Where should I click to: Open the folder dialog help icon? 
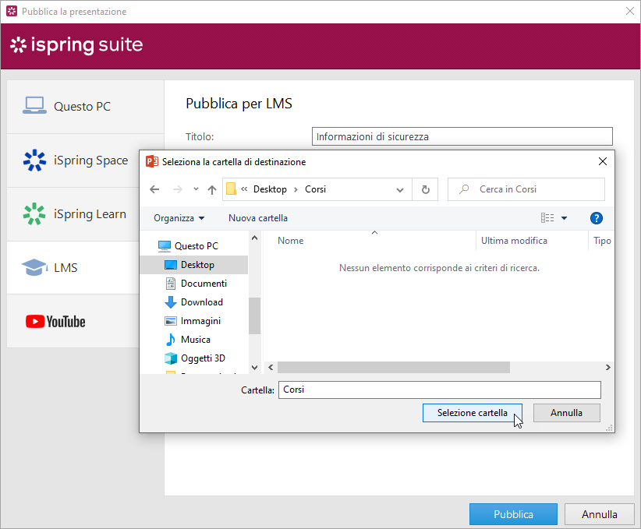(x=597, y=218)
